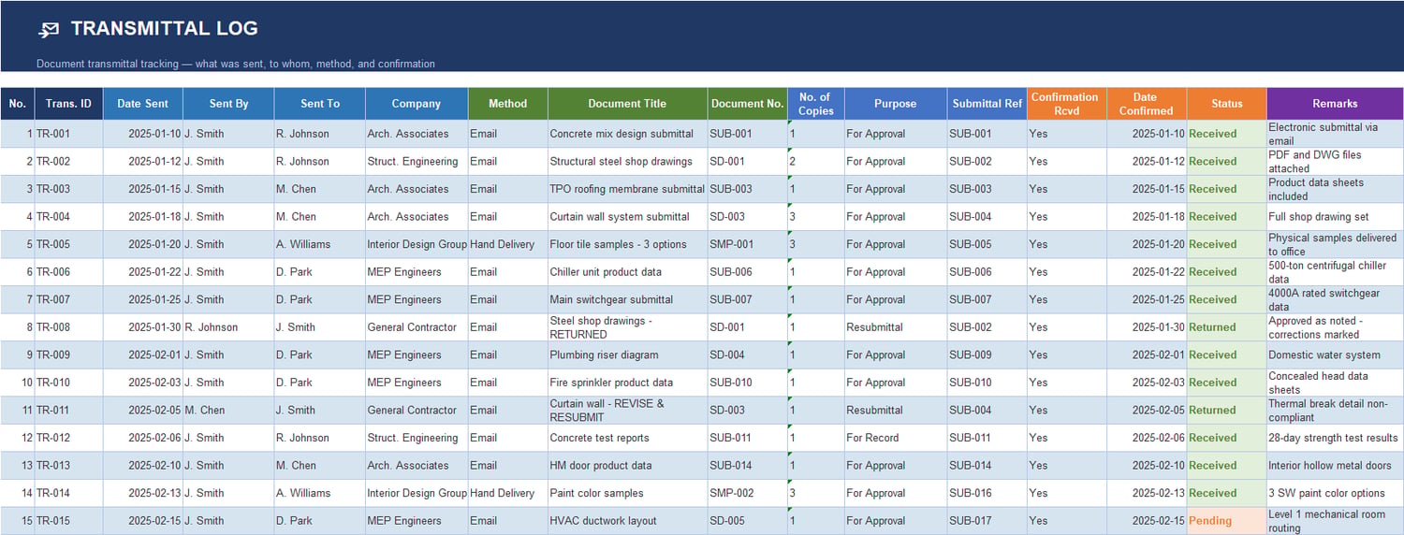Click the 'Remarks' column header
This screenshot has height=535, width=1404.
(x=1335, y=104)
